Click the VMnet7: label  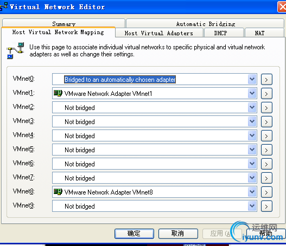pos(24,177)
